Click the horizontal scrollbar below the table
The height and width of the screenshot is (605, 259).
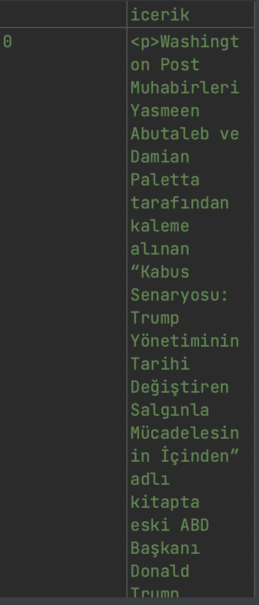click(x=129, y=601)
